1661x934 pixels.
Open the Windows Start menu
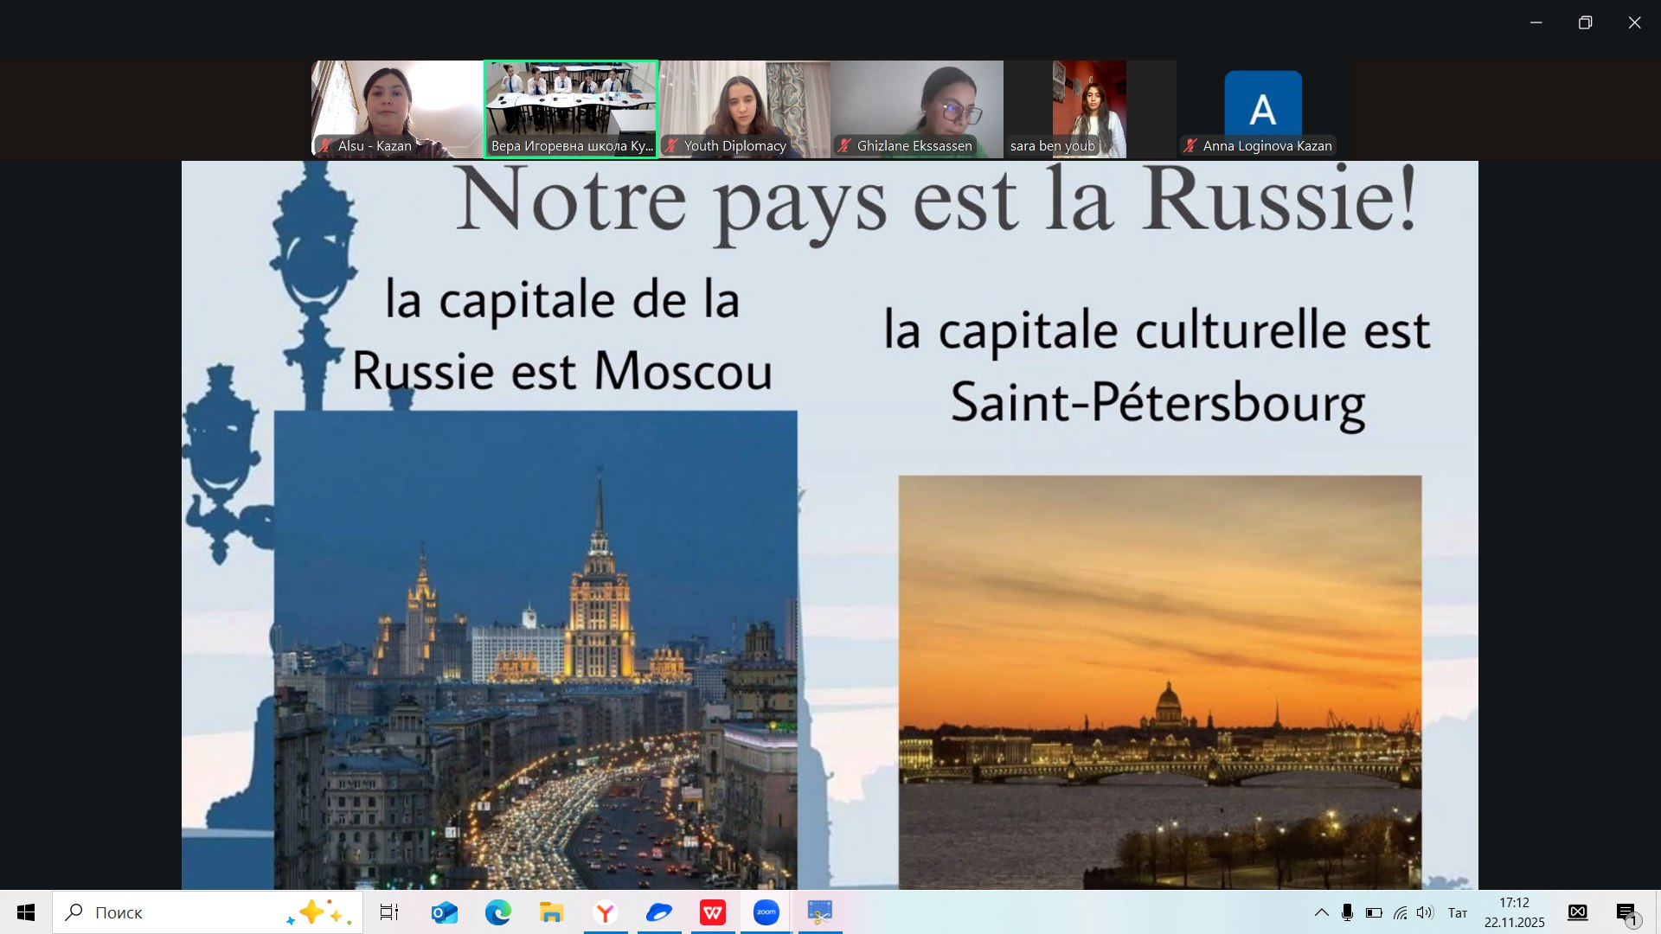point(26,912)
